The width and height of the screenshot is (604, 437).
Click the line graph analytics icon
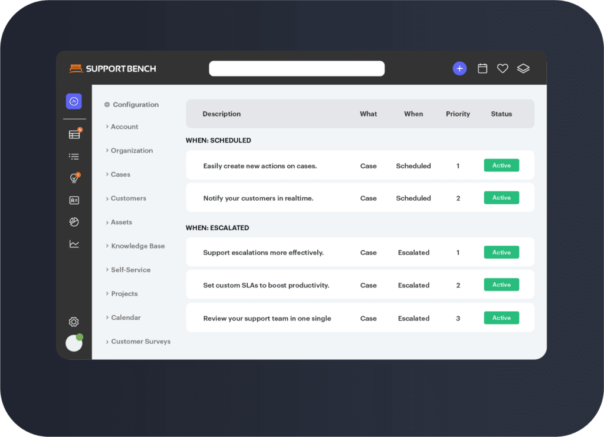(x=74, y=244)
